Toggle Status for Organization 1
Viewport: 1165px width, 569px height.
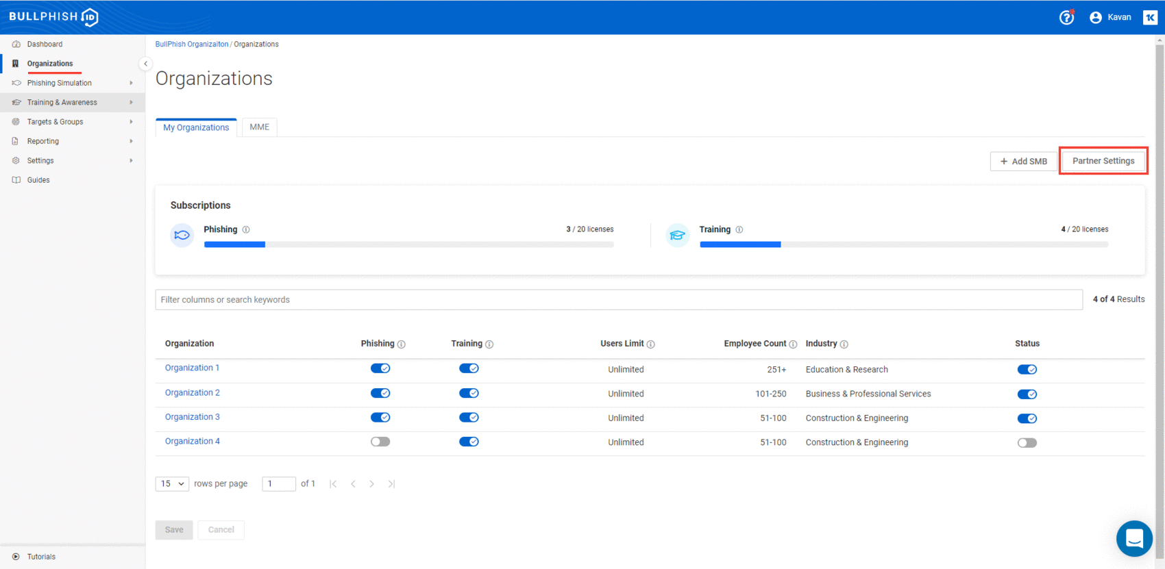[1027, 370]
